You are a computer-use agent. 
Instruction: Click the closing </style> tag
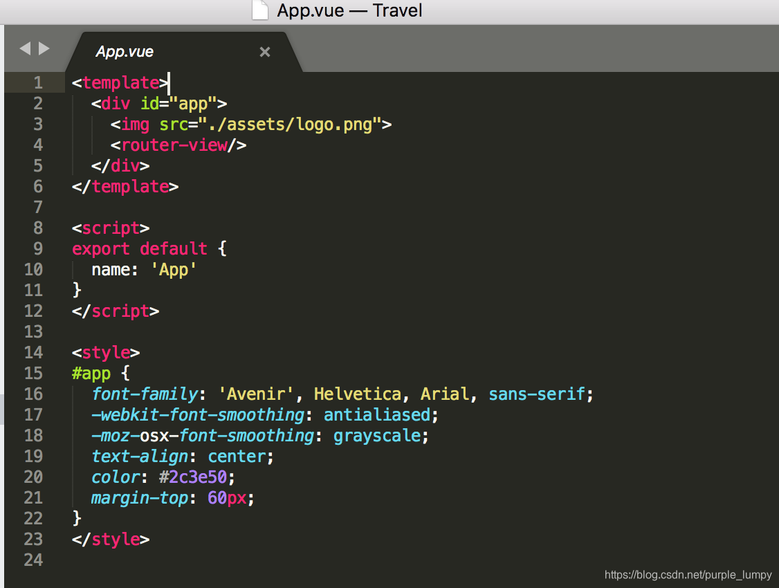[x=111, y=540]
